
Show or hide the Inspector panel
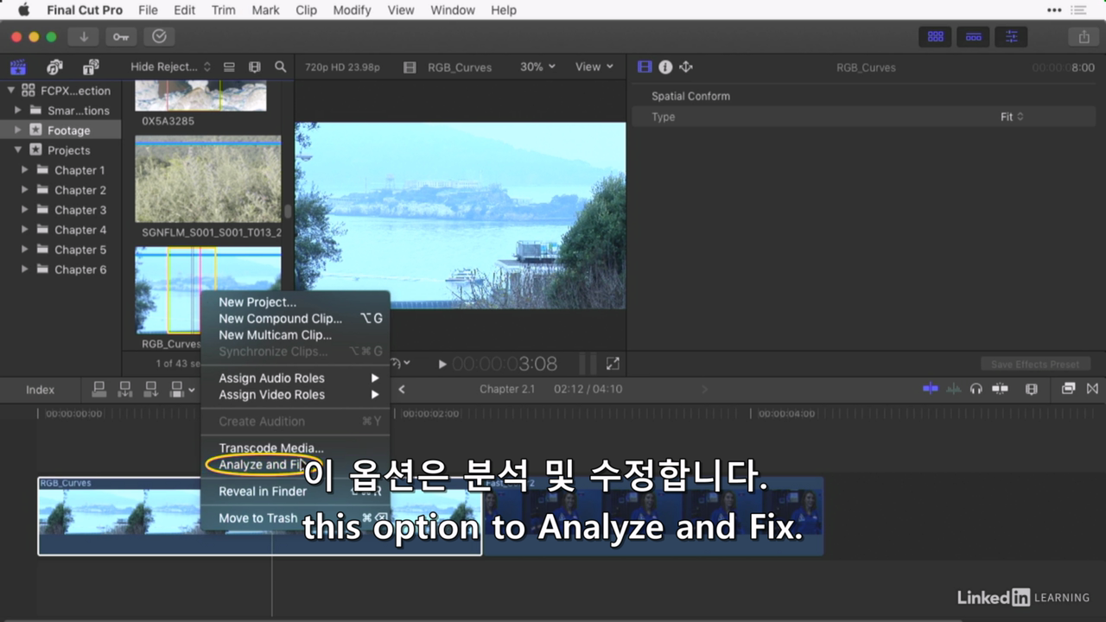[1011, 36]
